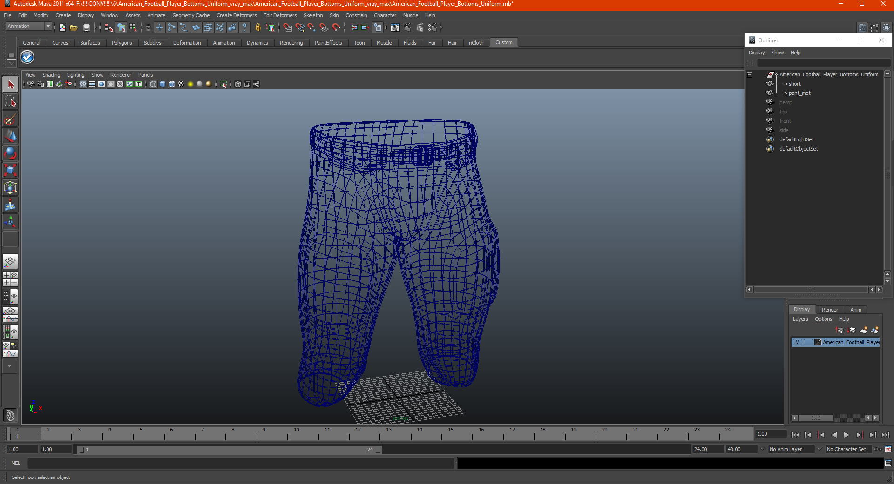Select the Soft Modification tool

point(10,205)
